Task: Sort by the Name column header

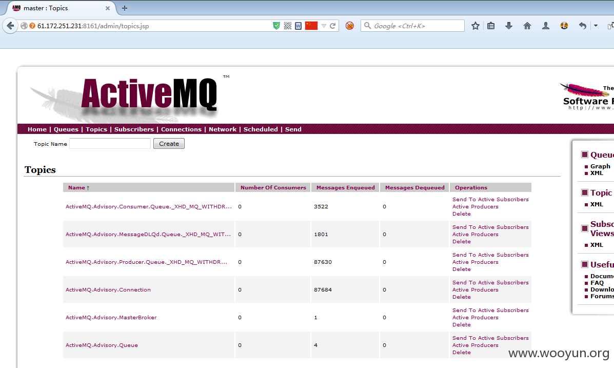Action: tap(78, 188)
